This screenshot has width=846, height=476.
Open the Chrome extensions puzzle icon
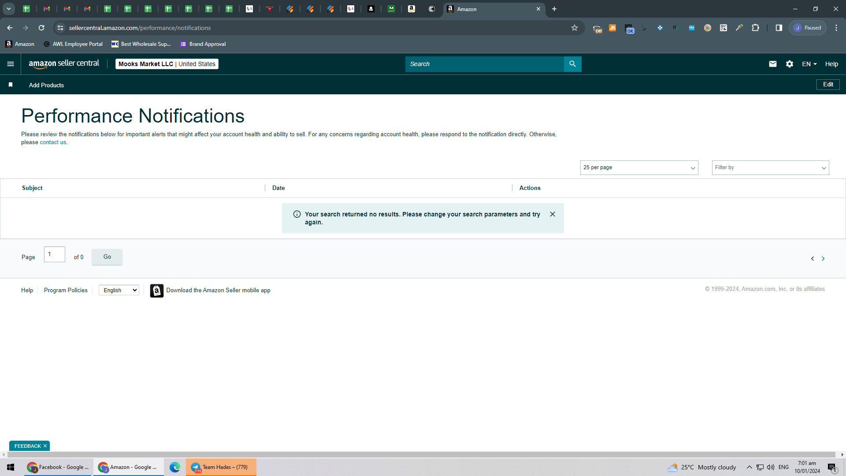[755, 28]
